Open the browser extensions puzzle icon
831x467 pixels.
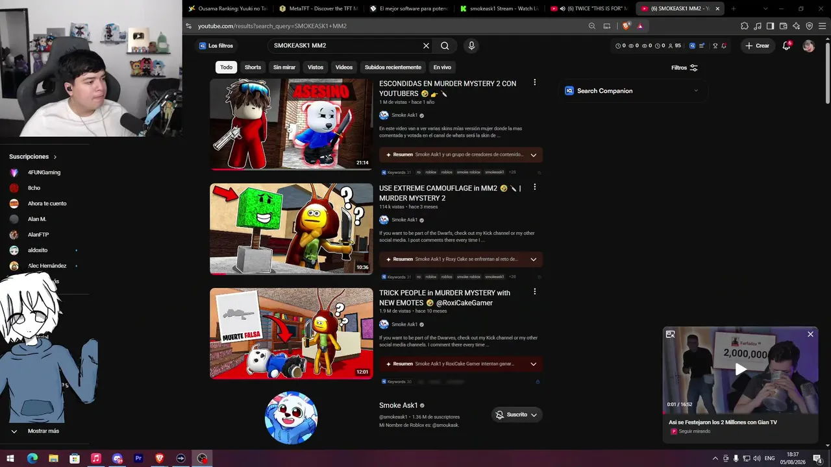744,26
